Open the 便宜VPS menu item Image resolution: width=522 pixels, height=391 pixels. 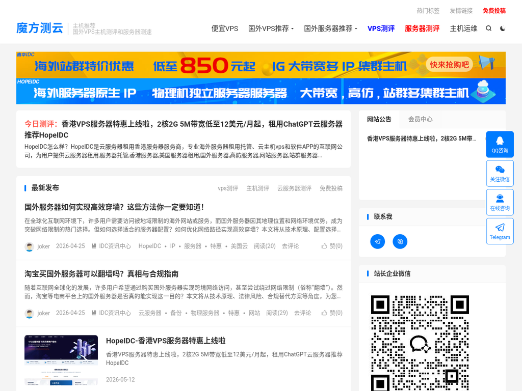point(225,29)
